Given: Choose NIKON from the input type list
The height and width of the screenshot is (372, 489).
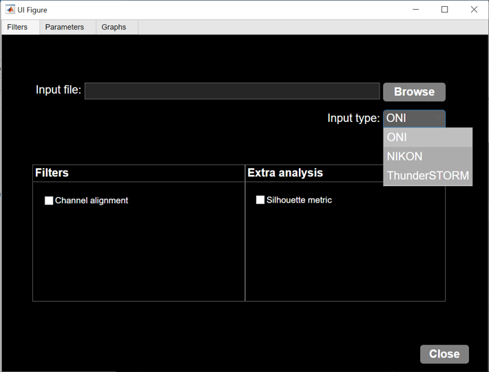Looking at the screenshot, I should coord(428,156).
